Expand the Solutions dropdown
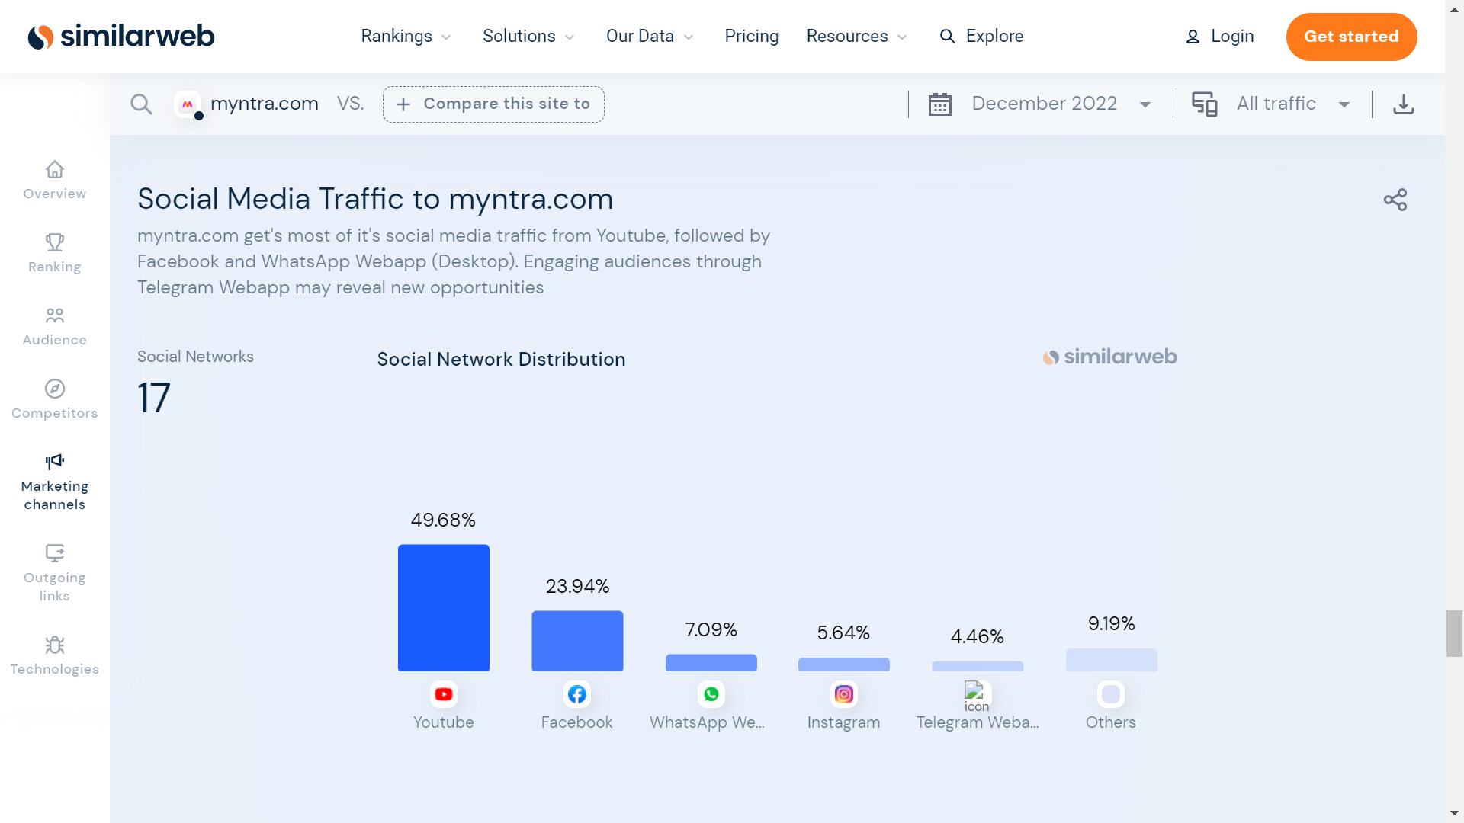This screenshot has height=823, width=1464. (528, 36)
